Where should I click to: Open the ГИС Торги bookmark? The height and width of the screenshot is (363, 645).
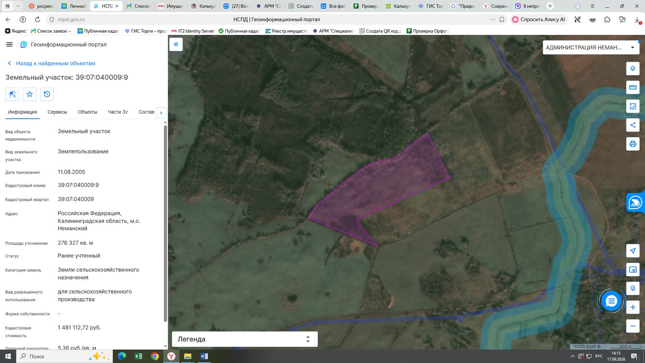[145, 31]
